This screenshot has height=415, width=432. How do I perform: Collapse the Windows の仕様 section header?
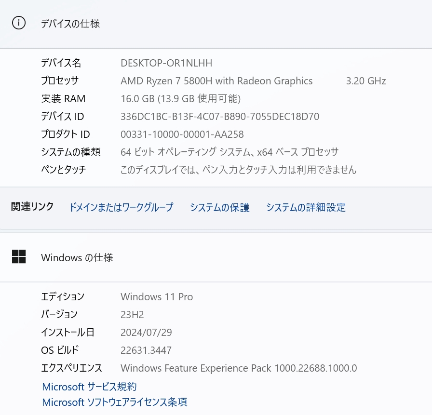point(76,257)
